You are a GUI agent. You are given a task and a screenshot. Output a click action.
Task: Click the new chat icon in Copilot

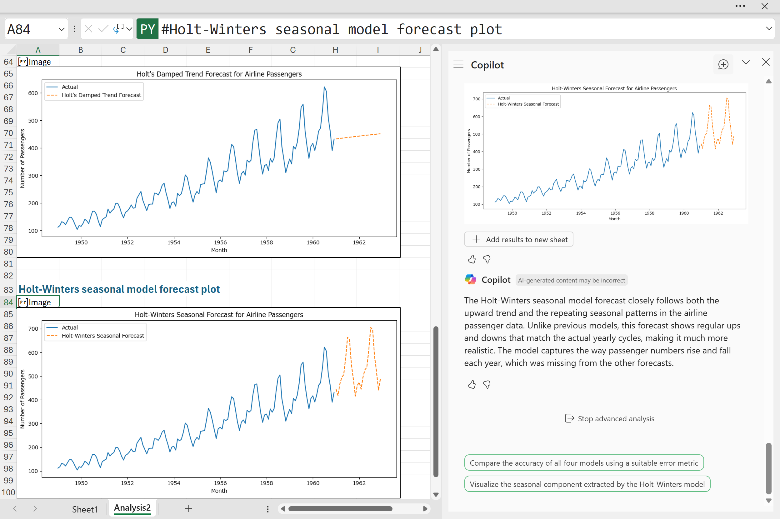(723, 64)
